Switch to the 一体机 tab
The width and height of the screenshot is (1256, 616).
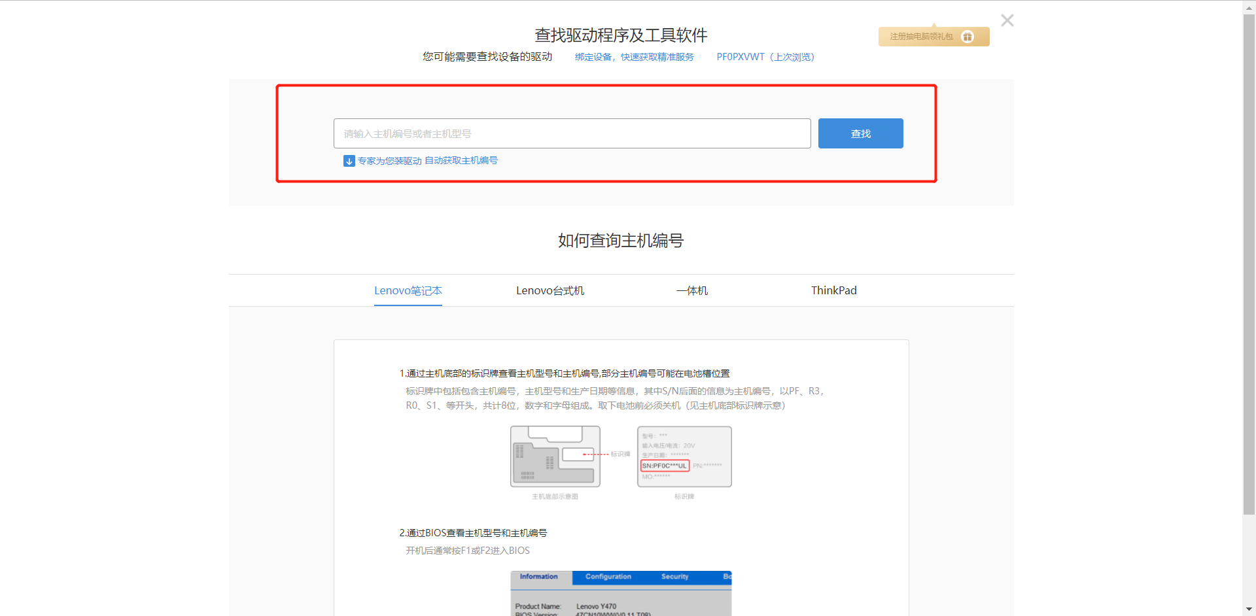[x=692, y=290]
